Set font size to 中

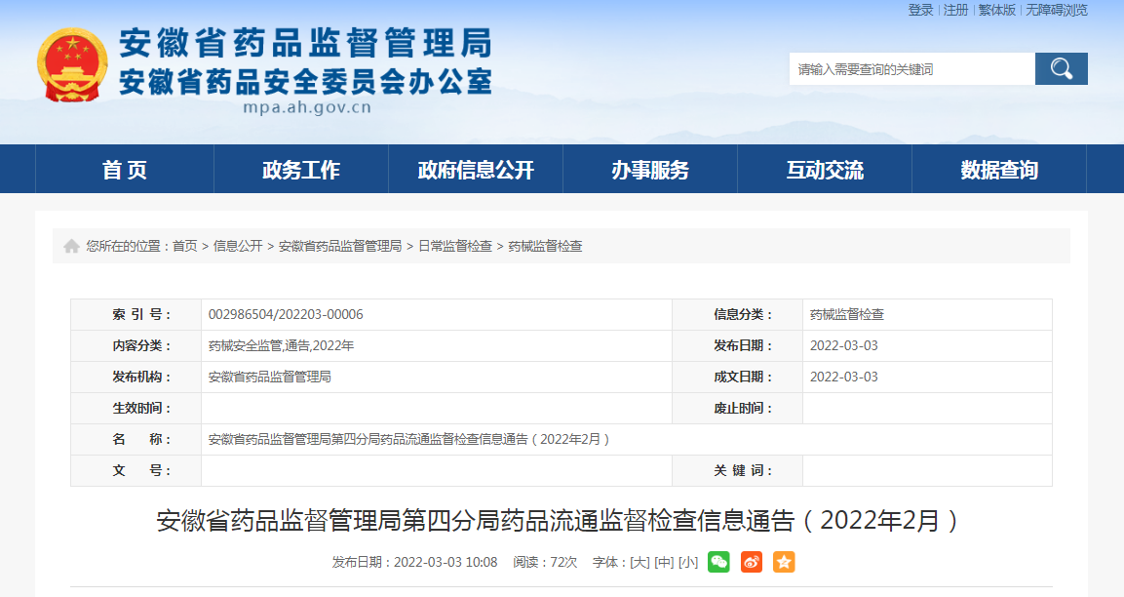pos(664,562)
